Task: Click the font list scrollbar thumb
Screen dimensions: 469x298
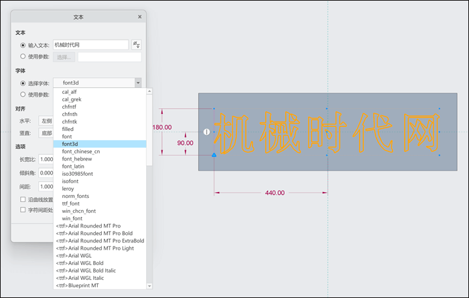Action: [x=149, y=130]
